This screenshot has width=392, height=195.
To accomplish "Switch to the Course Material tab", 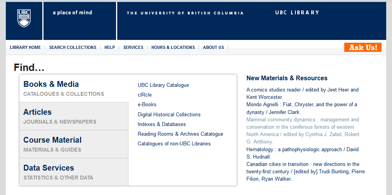I will 74,144.
